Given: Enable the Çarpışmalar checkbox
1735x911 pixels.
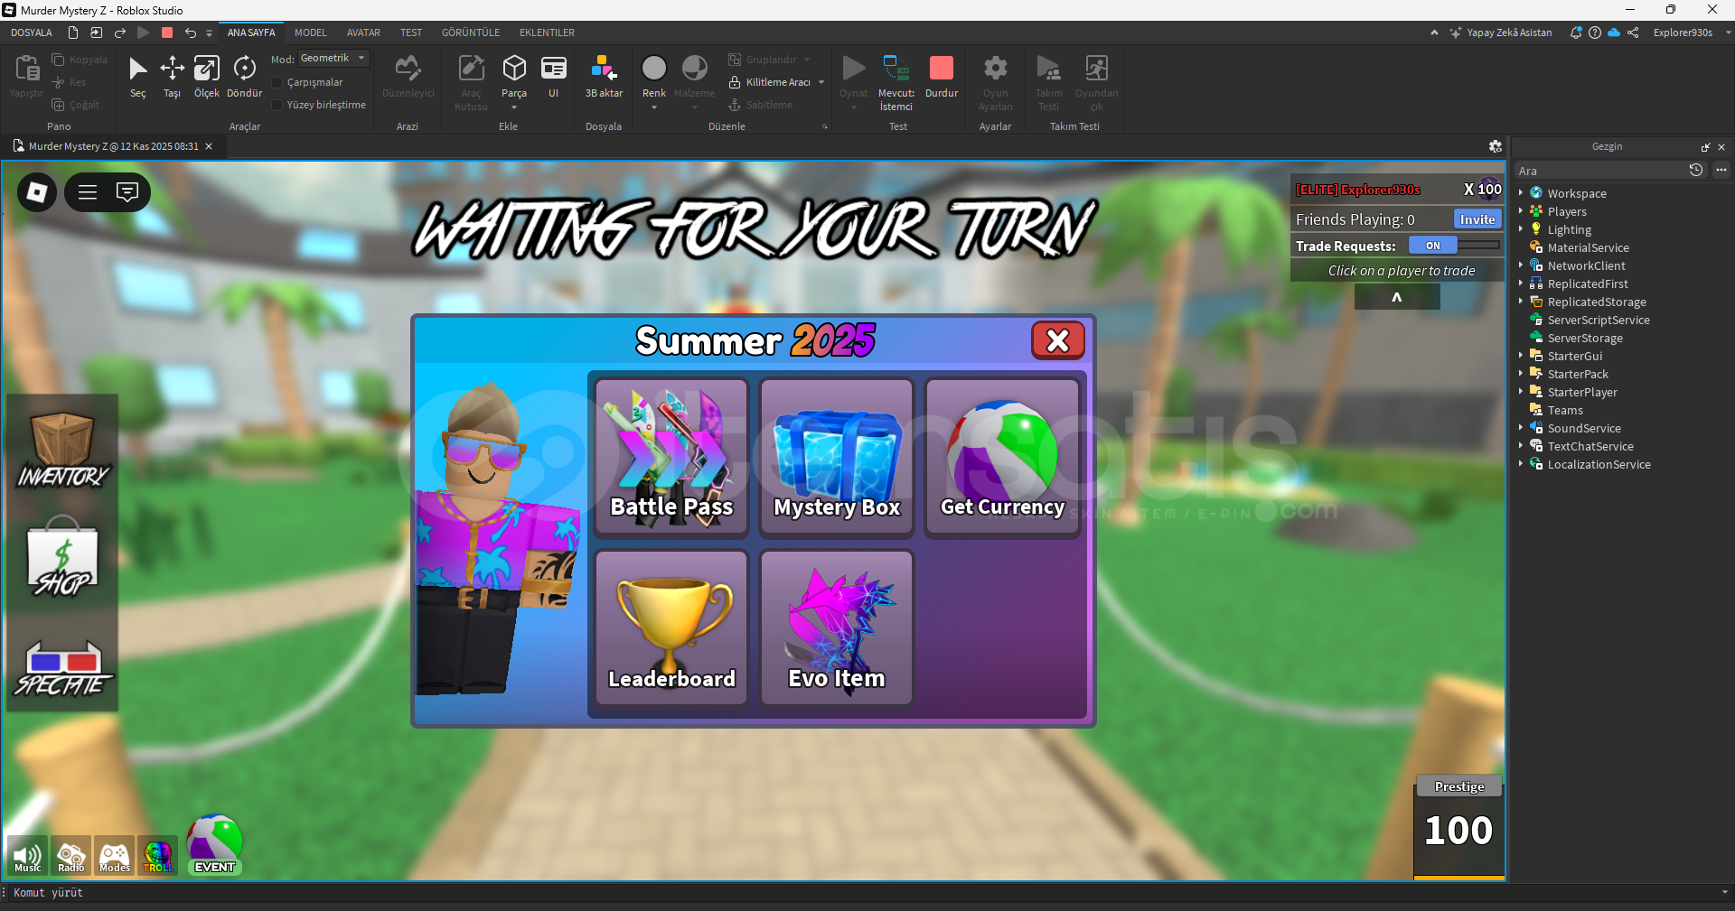Looking at the screenshot, I should point(278,82).
